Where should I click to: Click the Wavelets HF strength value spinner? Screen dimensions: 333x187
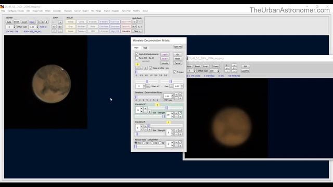click(170, 115)
